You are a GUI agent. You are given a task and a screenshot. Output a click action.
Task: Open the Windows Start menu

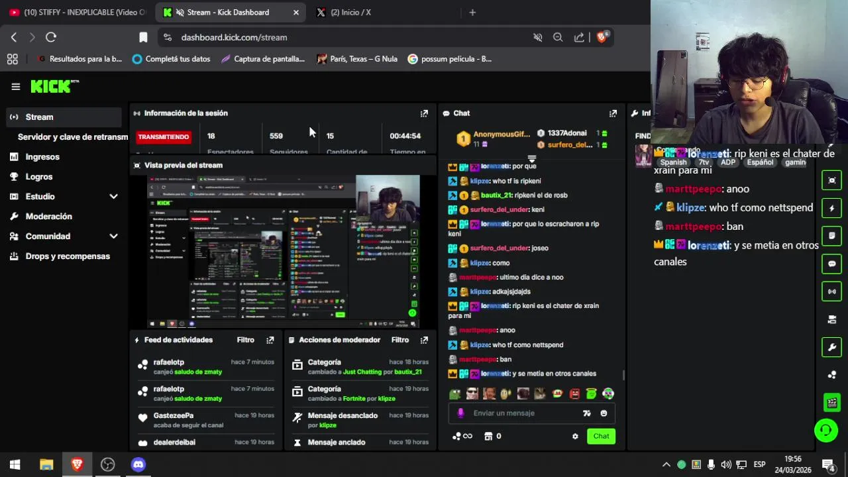[15, 464]
